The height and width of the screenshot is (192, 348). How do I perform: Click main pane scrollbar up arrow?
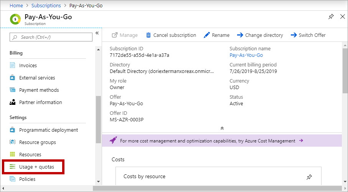click(x=345, y=45)
